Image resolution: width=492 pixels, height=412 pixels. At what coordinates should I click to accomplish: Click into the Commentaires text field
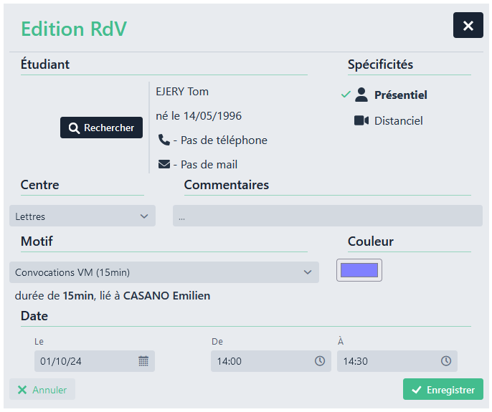click(327, 216)
